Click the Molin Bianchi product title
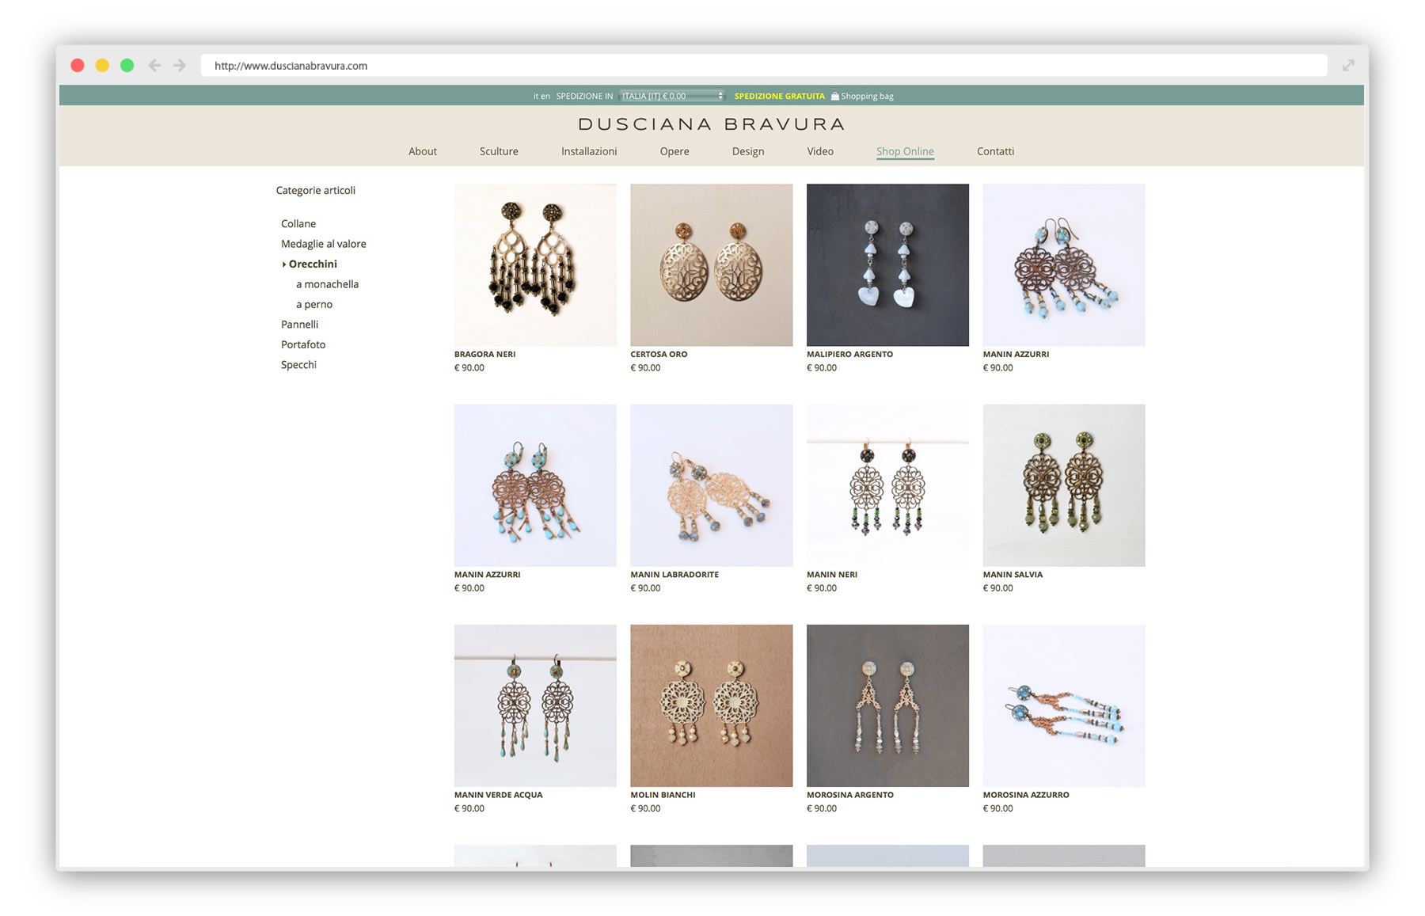1425x916 pixels. click(x=663, y=795)
